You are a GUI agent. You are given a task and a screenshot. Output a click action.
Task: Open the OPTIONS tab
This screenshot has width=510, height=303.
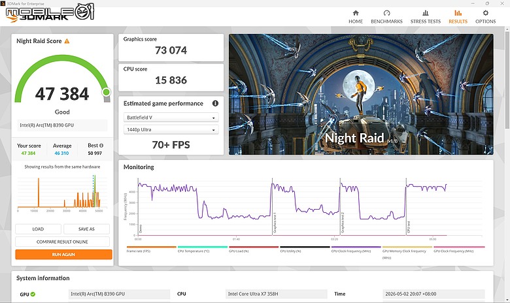[485, 17]
